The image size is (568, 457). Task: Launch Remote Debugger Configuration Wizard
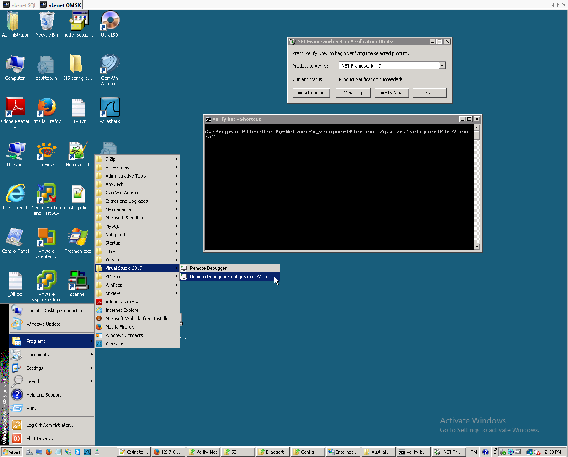coord(229,277)
